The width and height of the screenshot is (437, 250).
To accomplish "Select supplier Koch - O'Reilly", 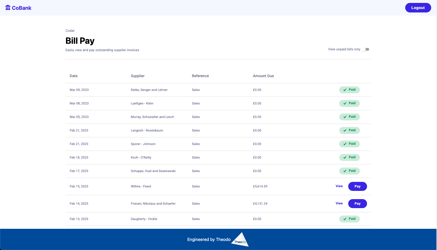I will tap(141, 157).
